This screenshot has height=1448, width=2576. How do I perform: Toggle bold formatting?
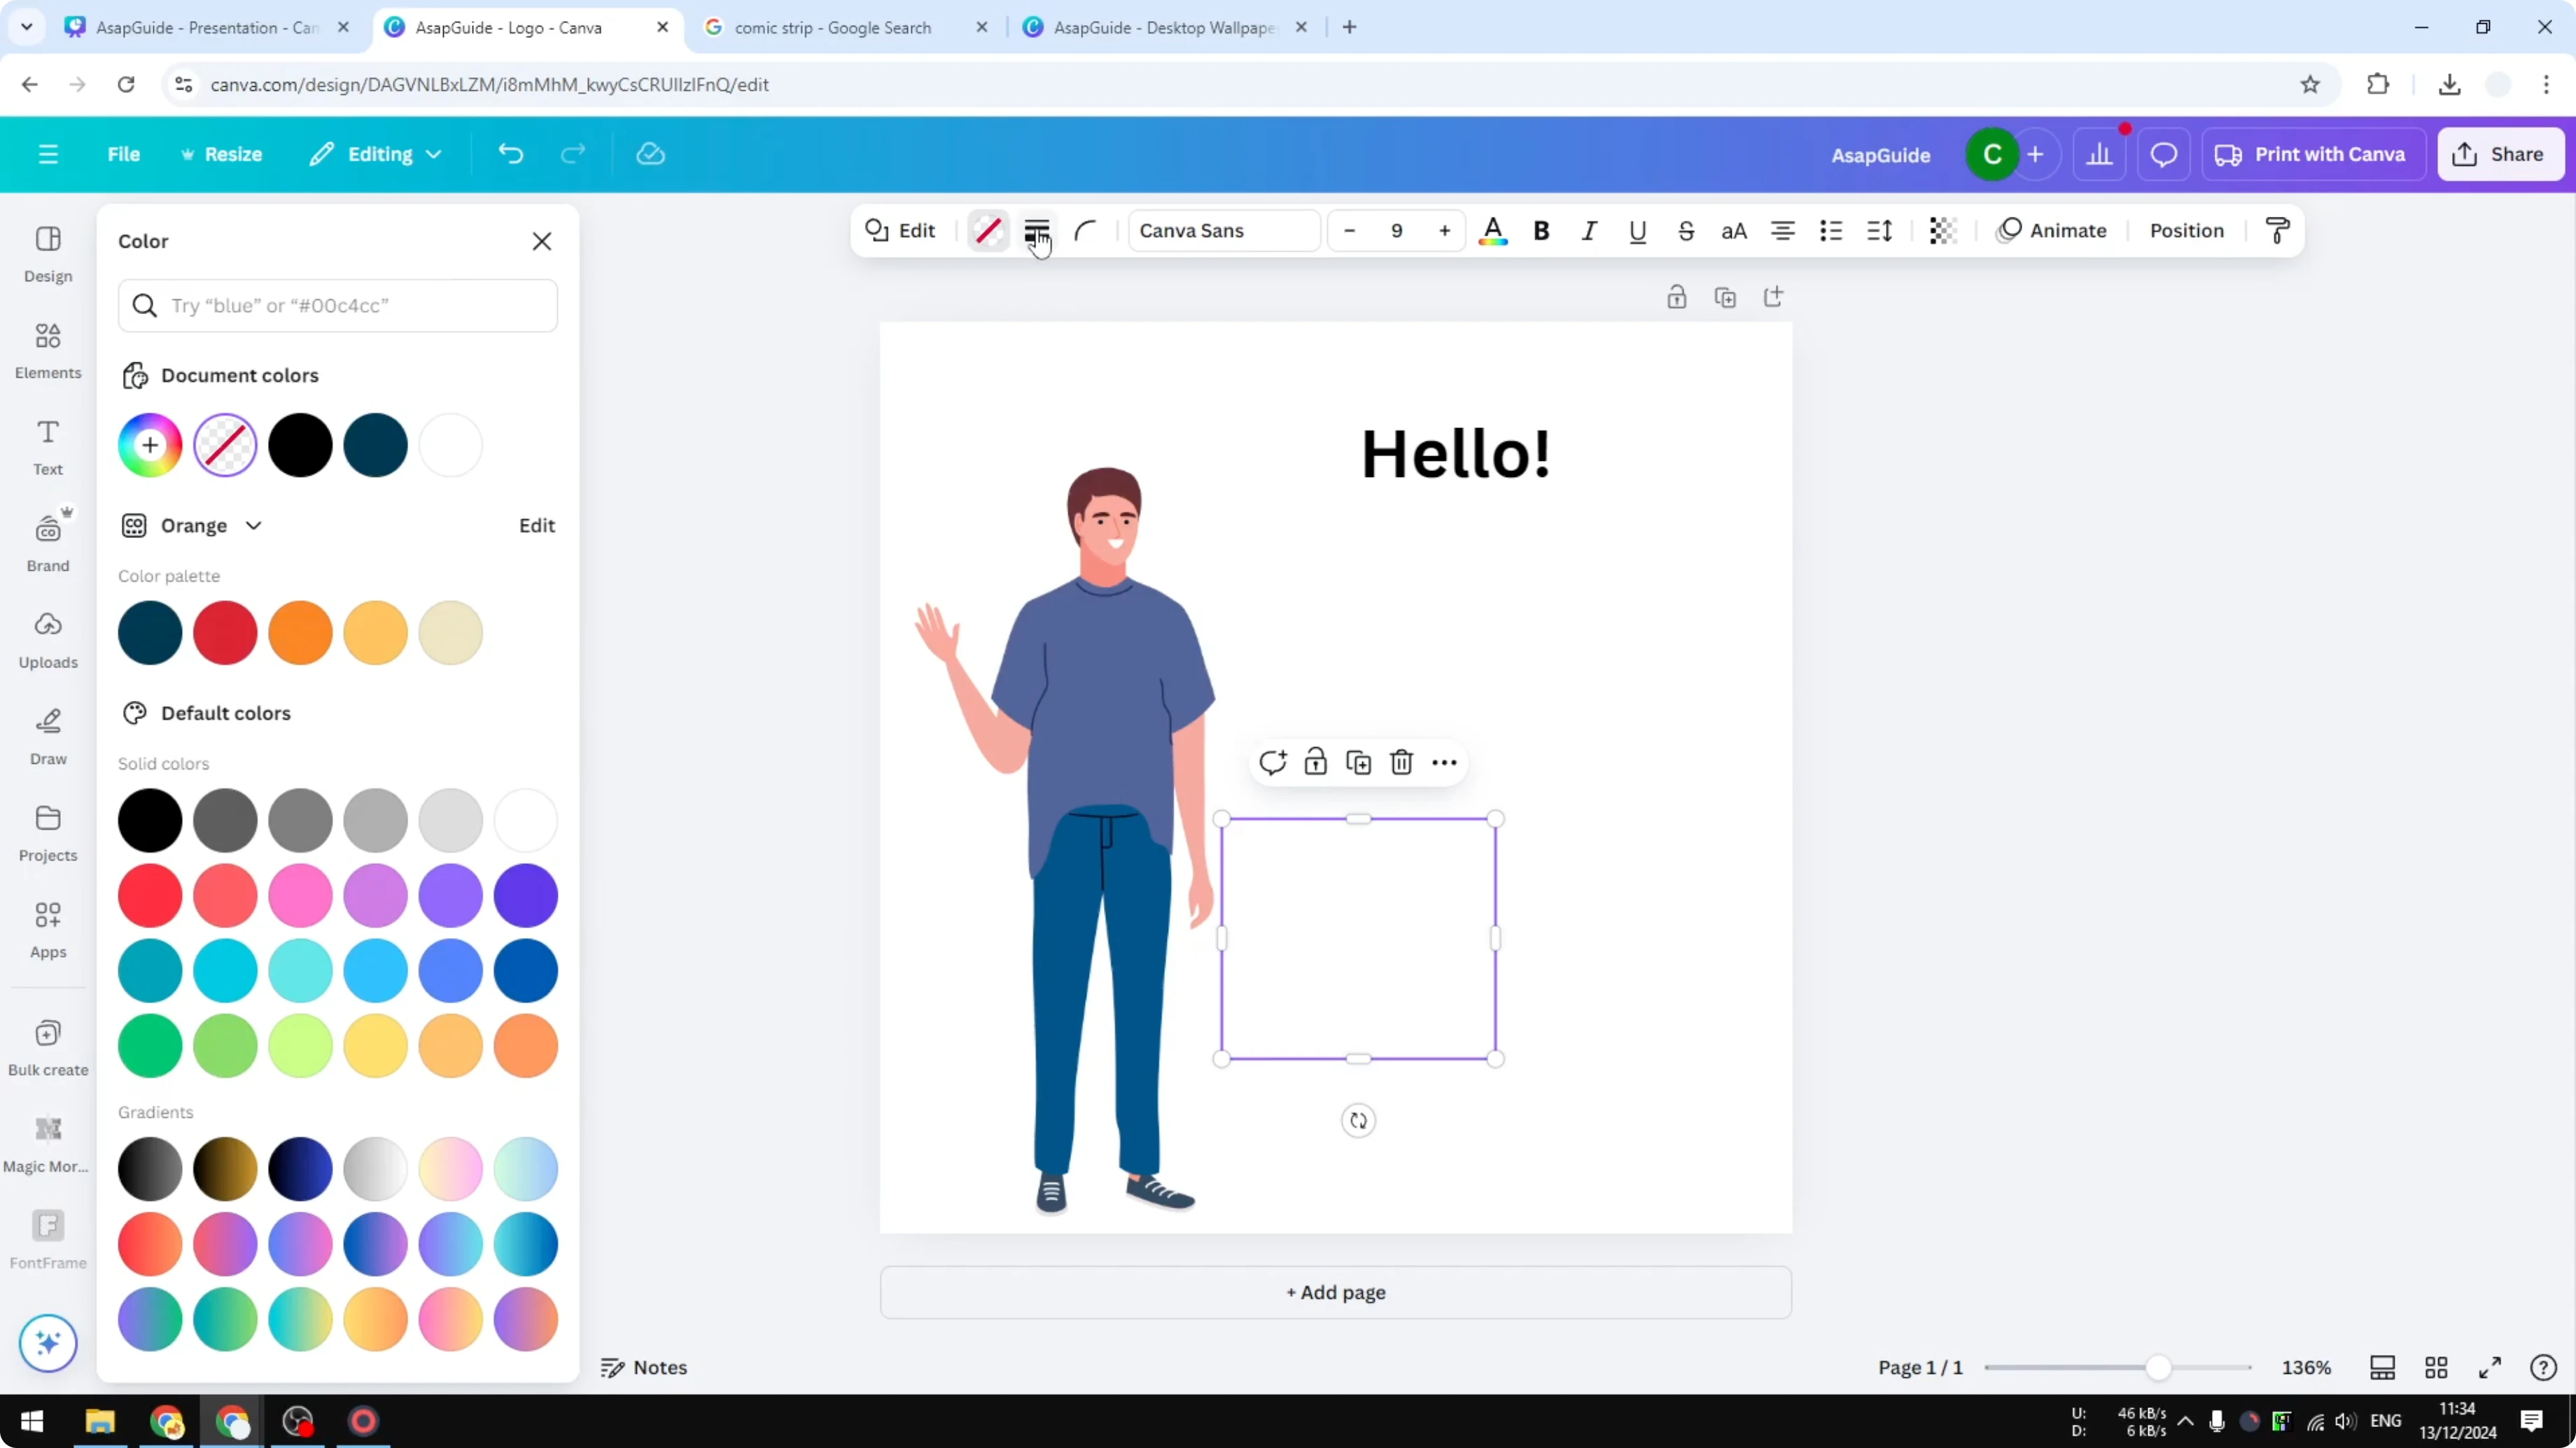[1541, 231]
